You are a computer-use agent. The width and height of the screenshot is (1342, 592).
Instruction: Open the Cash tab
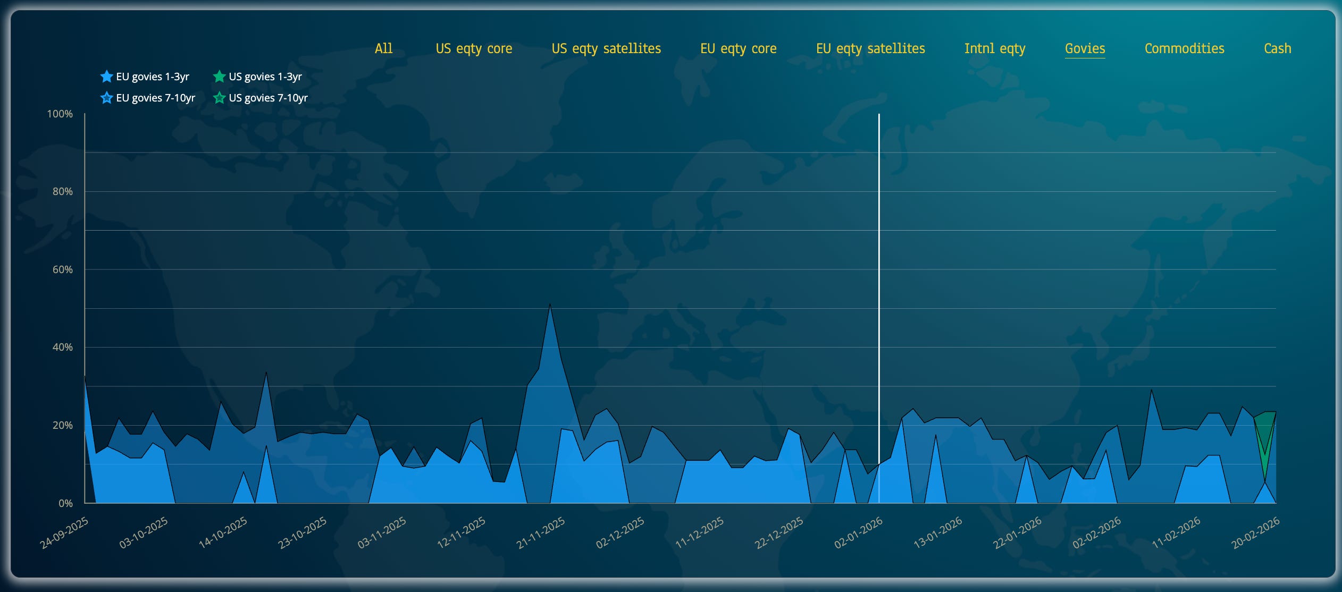coord(1277,48)
